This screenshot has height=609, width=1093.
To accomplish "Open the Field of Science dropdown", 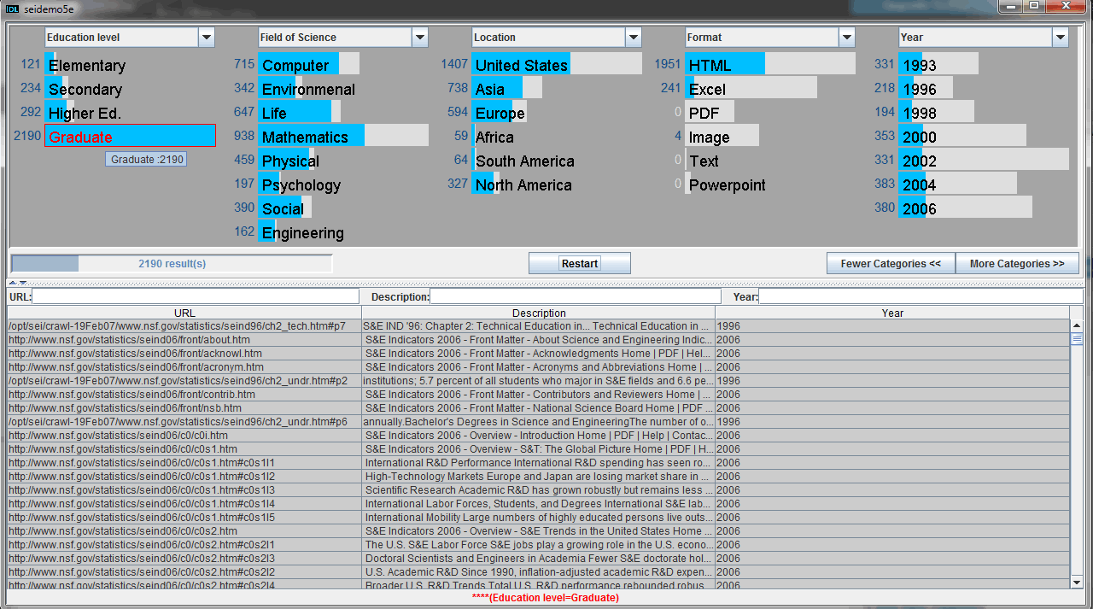I will point(420,38).
